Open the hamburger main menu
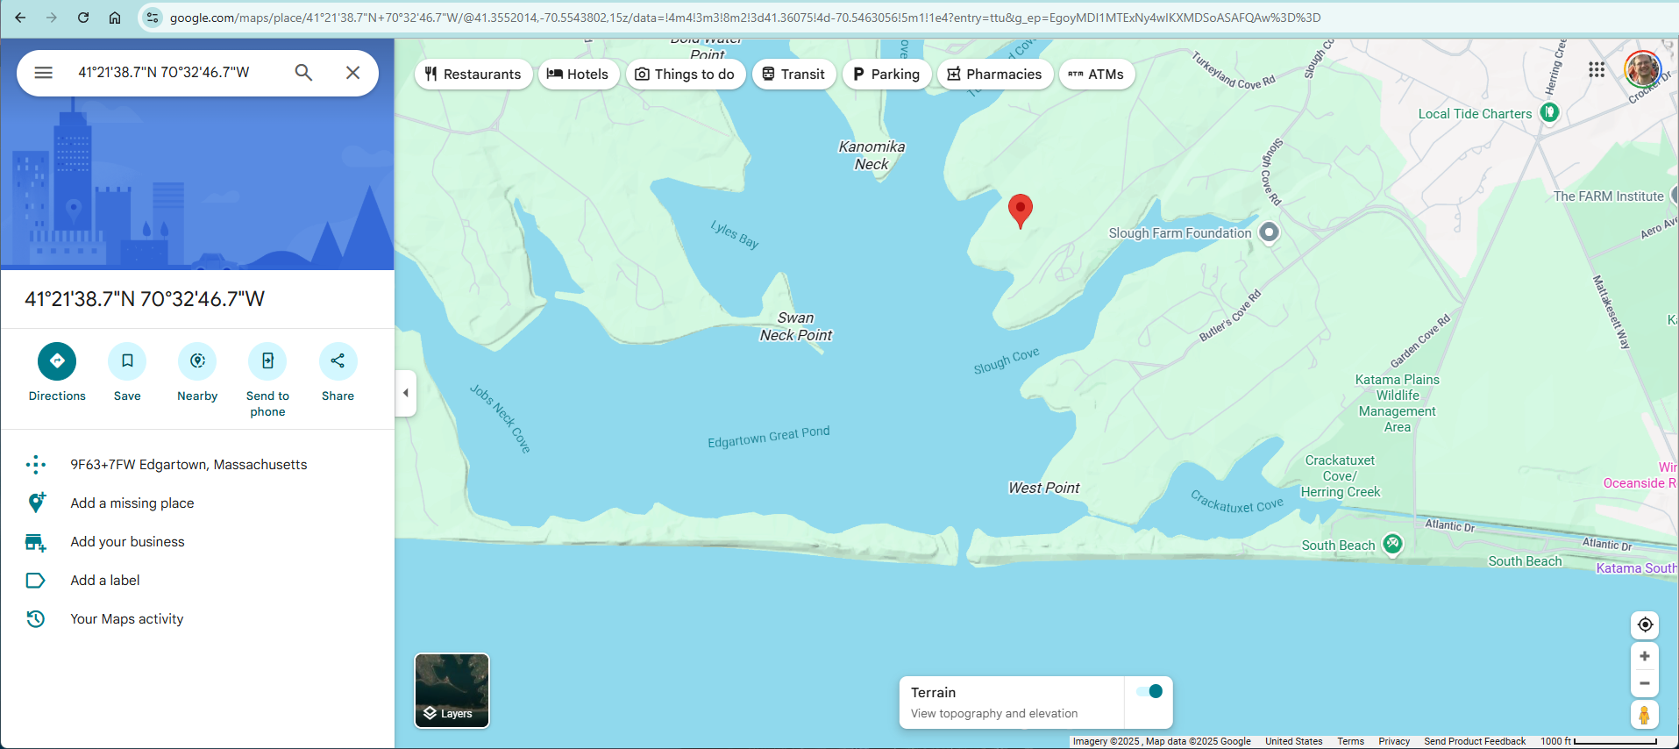1679x749 pixels. click(x=43, y=73)
